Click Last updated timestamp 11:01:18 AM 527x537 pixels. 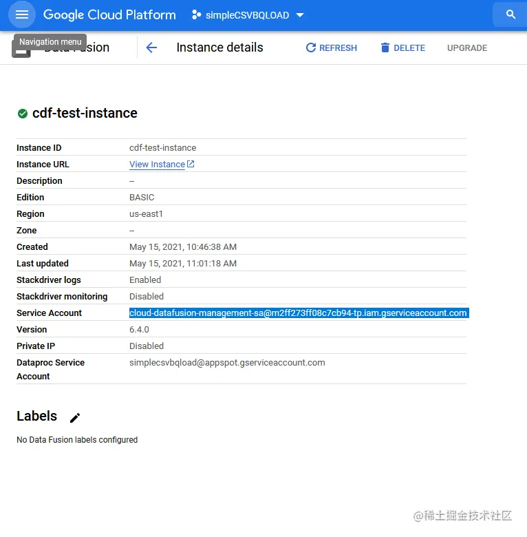tap(183, 264)
